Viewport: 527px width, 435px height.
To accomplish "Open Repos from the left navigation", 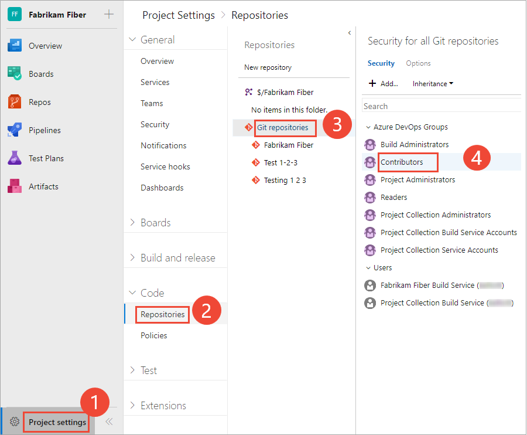I will pos(36,102).
